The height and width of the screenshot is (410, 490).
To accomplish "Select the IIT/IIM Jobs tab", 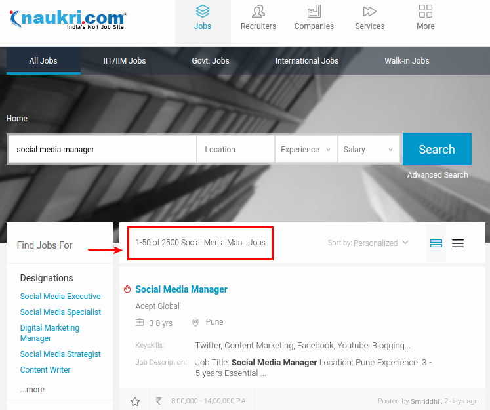I will 125,61.
